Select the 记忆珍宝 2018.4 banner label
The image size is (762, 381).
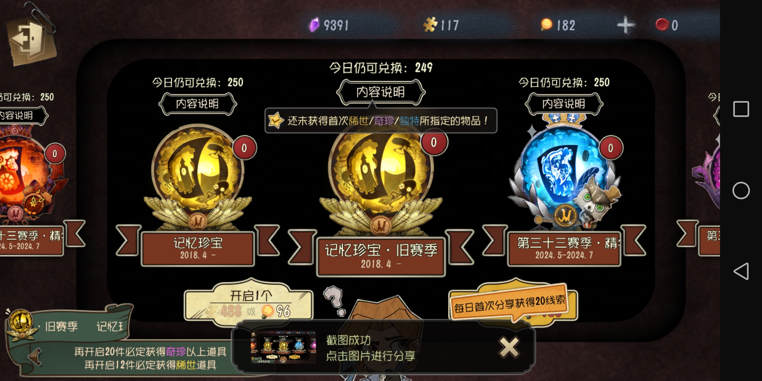198,248
